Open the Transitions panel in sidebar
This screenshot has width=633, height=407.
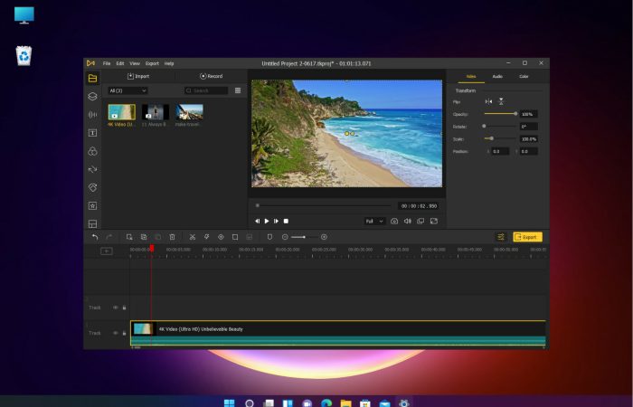pyautogui.click(x=92, y=170)
